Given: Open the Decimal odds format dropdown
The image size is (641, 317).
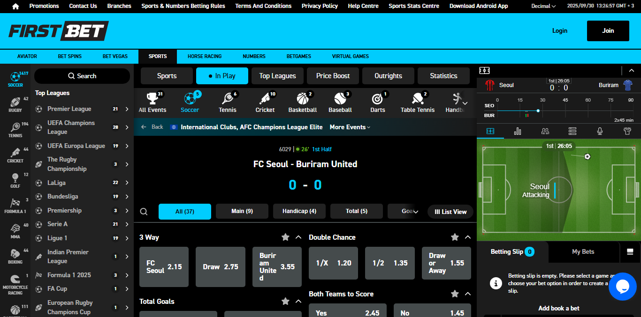Looking at the screenshot, I should (x=543, y=6).
